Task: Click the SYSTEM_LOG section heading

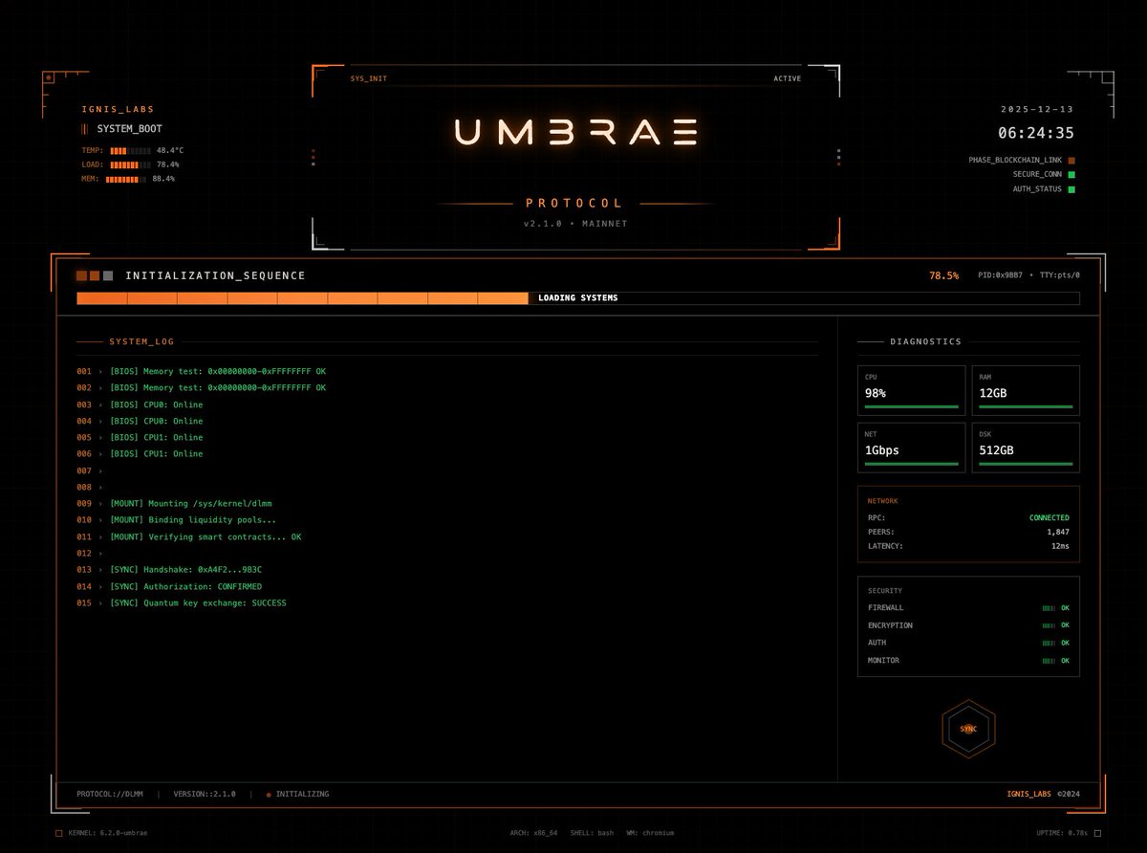Action: [x=141, y=341]
